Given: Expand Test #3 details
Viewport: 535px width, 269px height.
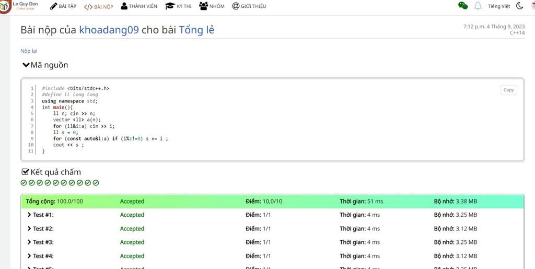Looking at the screenshot, I should (40, 242).
